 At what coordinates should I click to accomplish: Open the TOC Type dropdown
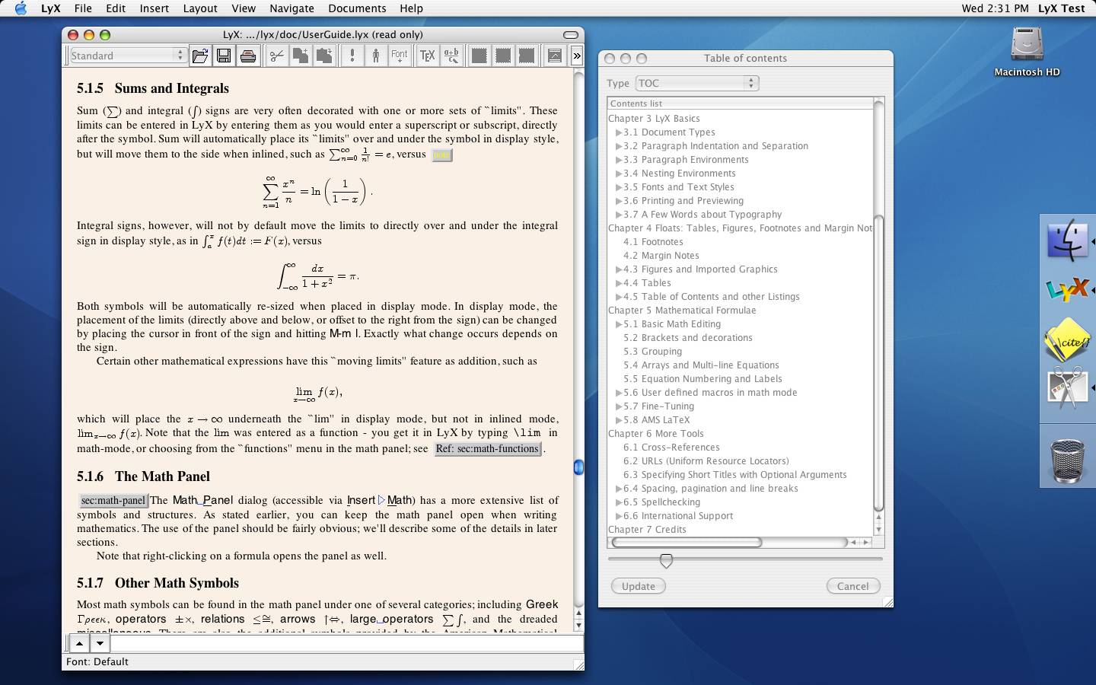pos(697,83)
